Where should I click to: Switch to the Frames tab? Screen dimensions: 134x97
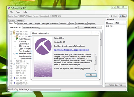pos(23,23)
